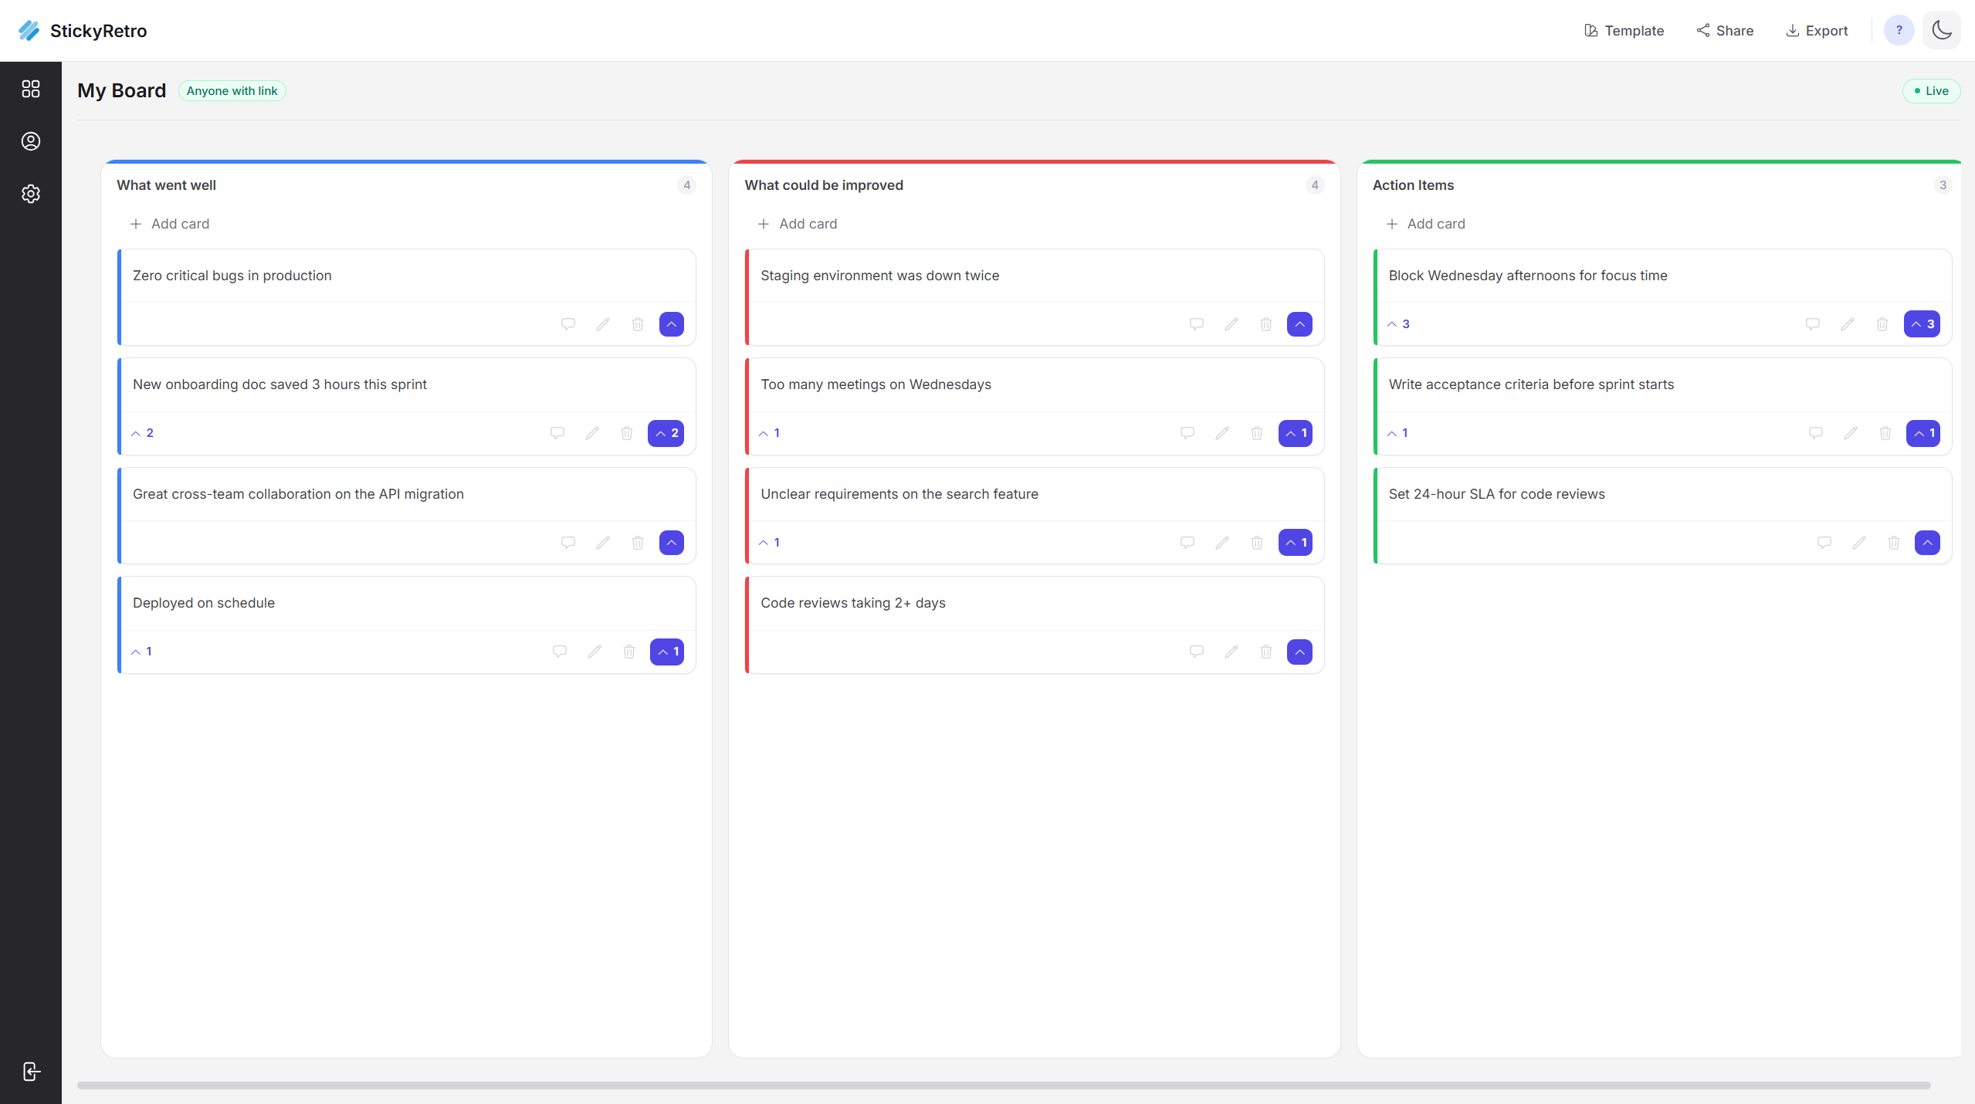Toggle upvote on 'Block Wednesday afternoons' card
This screenshot has width=1975, height=1104.
coord(1922,324)
